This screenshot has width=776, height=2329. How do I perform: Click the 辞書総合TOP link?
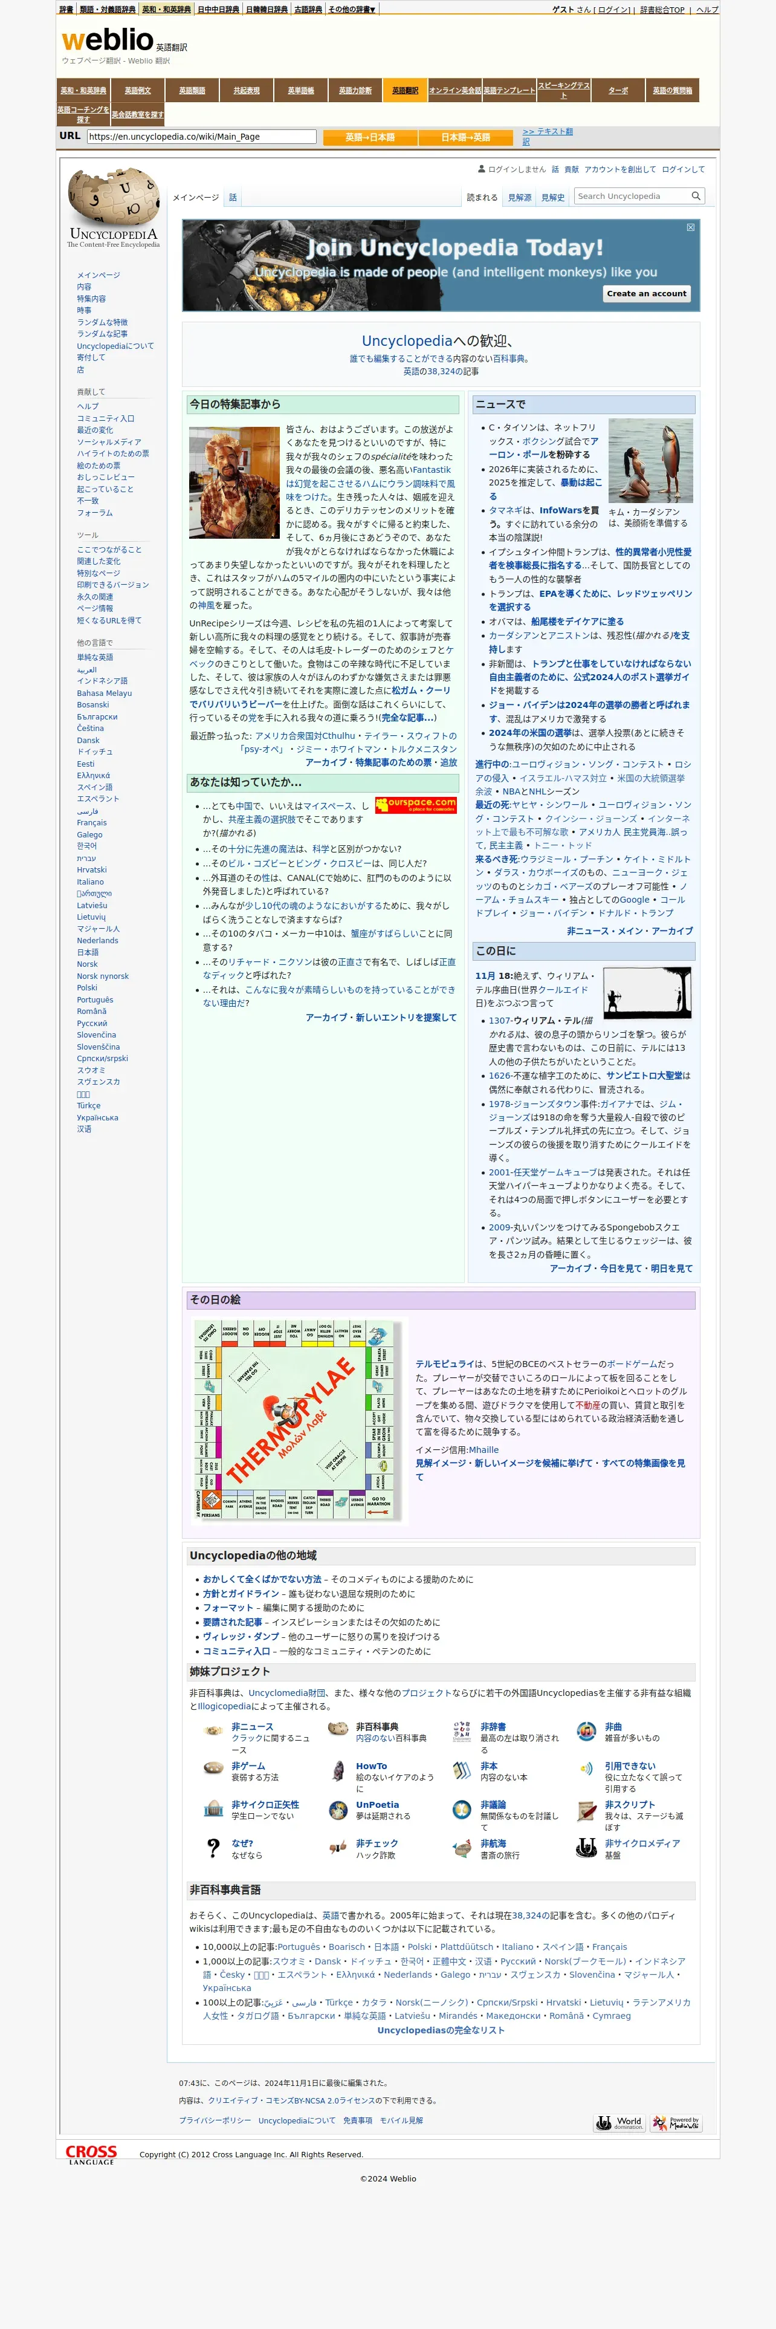point(662,10)
